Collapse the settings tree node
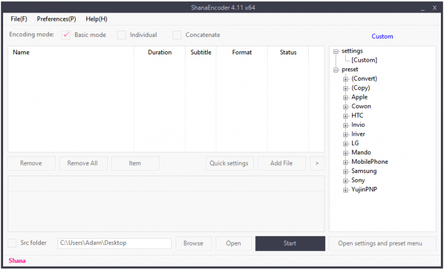Viewport: 444px width, 270px height. pos(336,51)
